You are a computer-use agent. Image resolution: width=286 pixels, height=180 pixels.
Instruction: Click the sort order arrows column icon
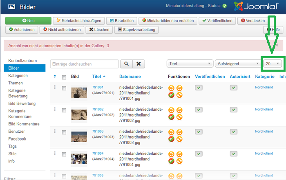(x=55, y=77)
